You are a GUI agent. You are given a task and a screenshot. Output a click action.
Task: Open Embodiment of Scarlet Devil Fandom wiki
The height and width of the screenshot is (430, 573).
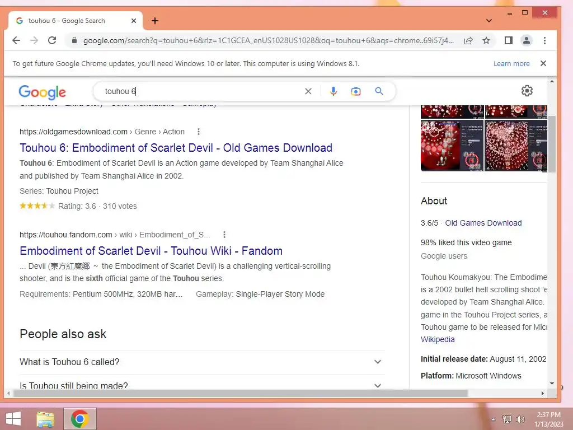(151, 251)
